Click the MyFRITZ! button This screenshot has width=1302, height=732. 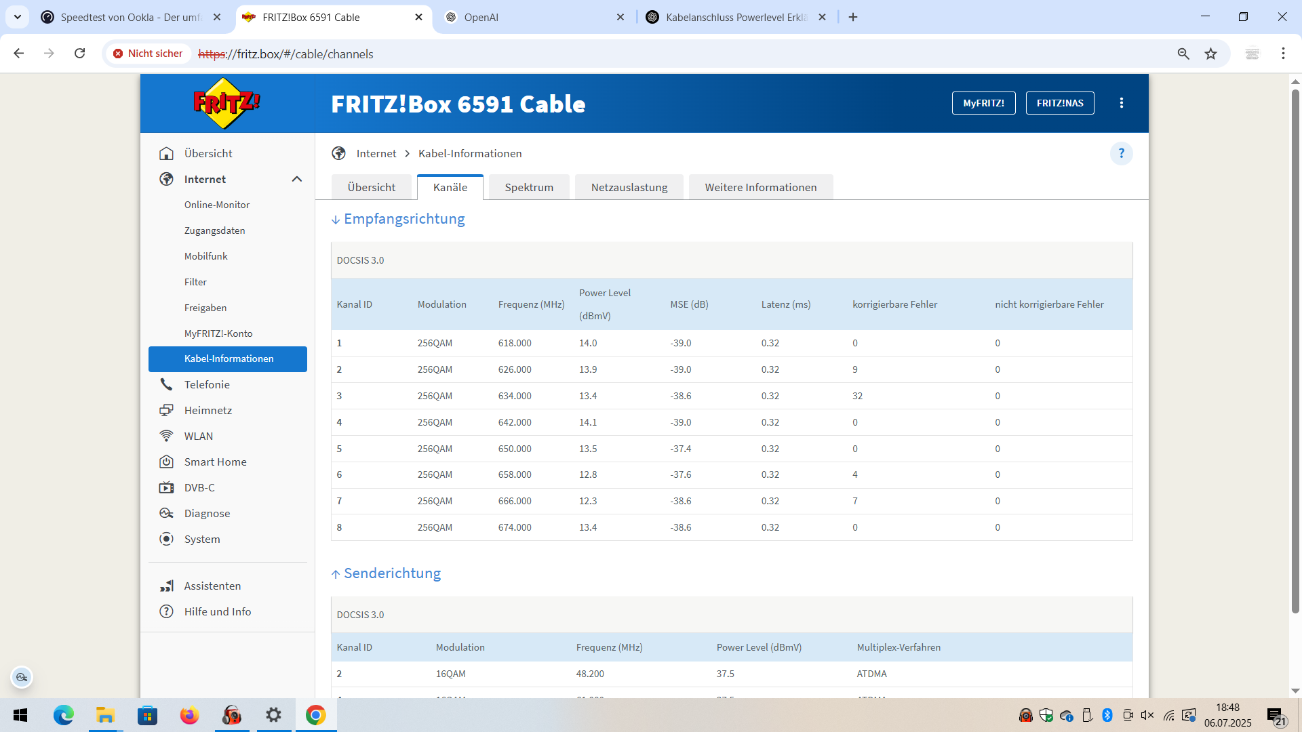pyautogui.click(x=983, y=103)
